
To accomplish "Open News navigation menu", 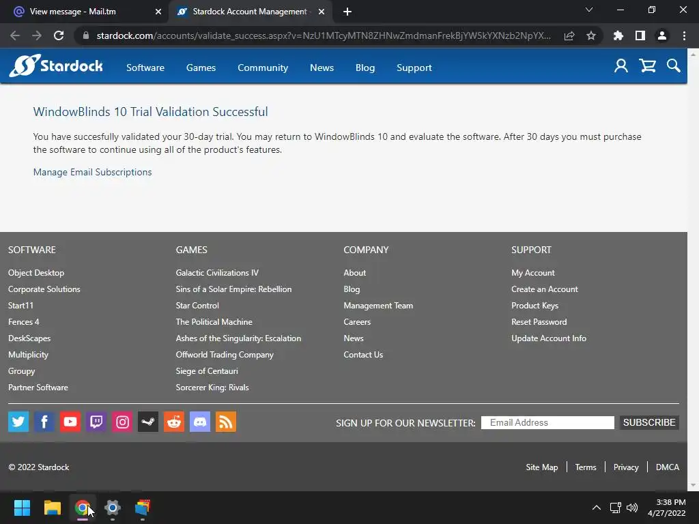I will (x=322, y=68).
